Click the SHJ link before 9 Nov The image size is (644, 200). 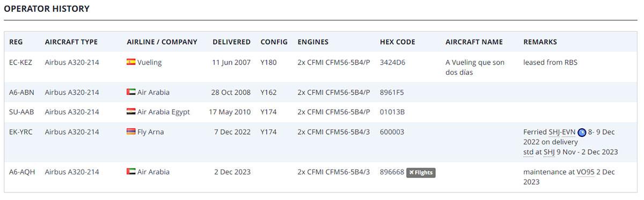(x=549, y=152)
